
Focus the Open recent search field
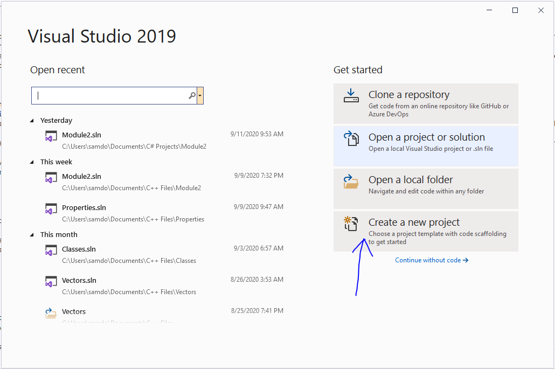(114, 95)
